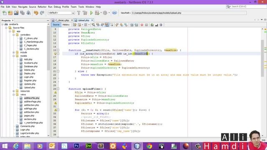Click the Last Edit icon in editor toolbar
Image resolution: width=267 pixels, height=150 pixels.
(x=75, y=25)
